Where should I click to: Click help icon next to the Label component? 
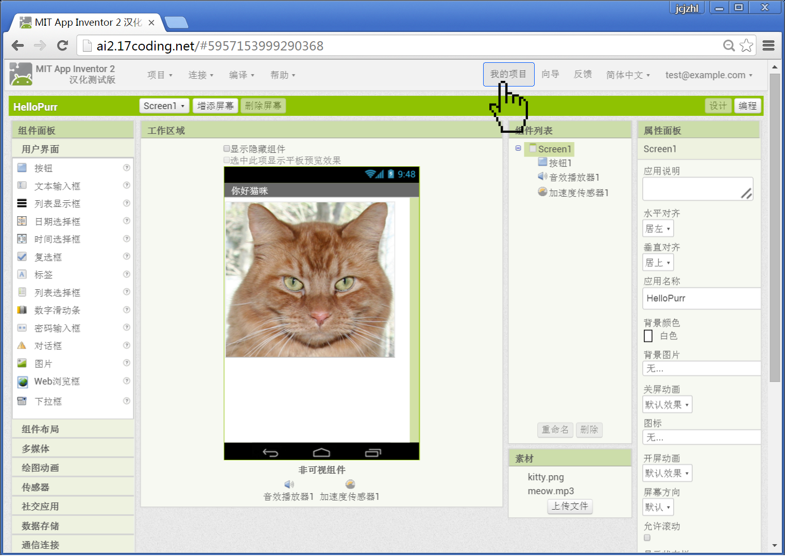coord(126,274)
